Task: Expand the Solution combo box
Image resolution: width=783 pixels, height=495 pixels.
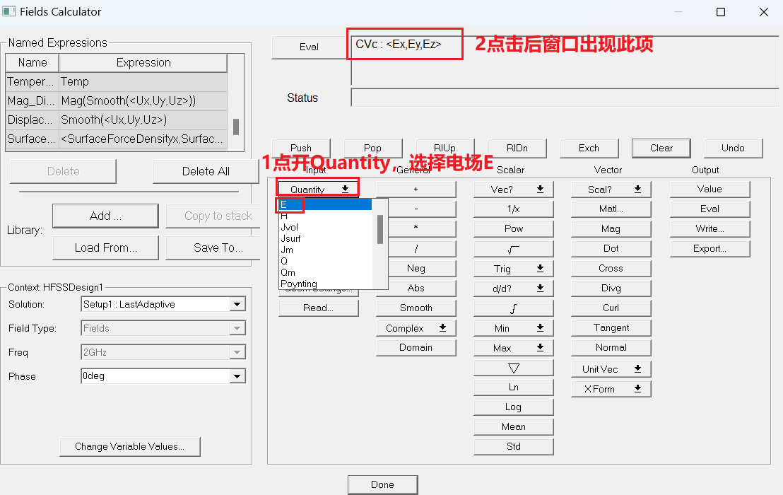Action: (x=237, y=304)
